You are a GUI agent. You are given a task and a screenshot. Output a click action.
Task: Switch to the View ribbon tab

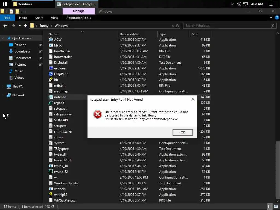coord(54,18)
